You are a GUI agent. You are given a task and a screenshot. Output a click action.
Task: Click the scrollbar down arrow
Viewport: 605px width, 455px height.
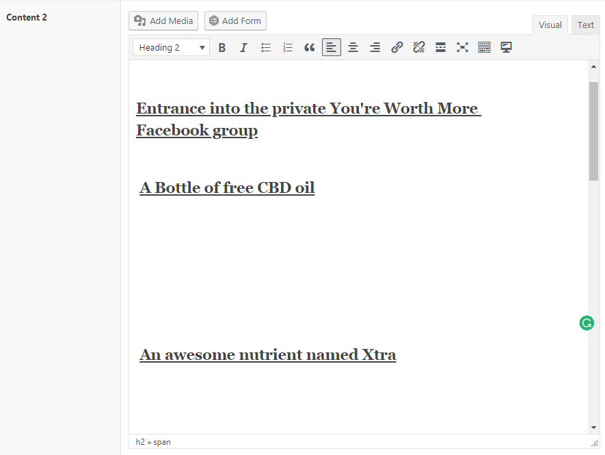click(594, 428)
